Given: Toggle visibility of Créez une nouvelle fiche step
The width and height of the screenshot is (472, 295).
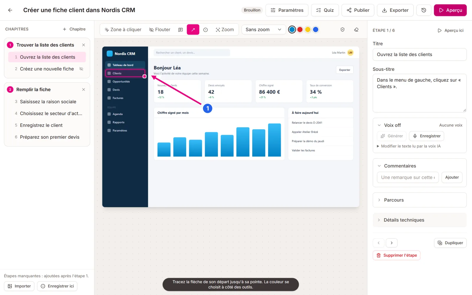Looking at the screenshot, I should tap(81, 69).
